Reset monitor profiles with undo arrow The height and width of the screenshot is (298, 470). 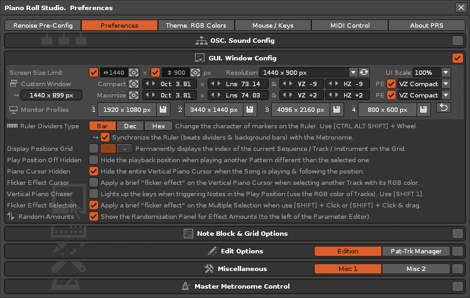click(x=444, y=108)
